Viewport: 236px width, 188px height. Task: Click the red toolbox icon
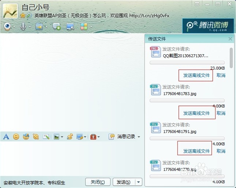pyautogui.click(x=93, y=137)
